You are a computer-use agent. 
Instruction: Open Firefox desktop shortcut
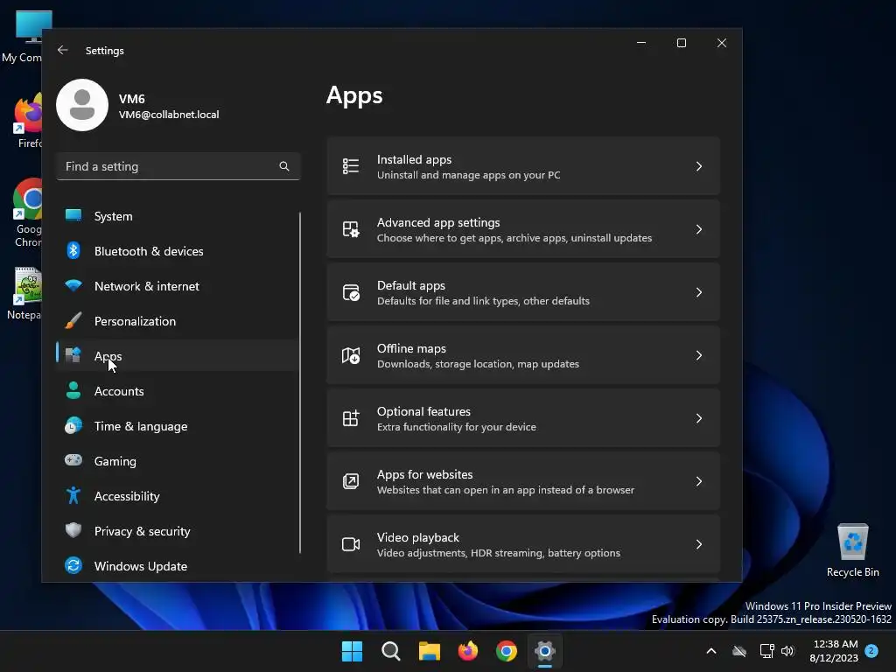pos(27,121)
